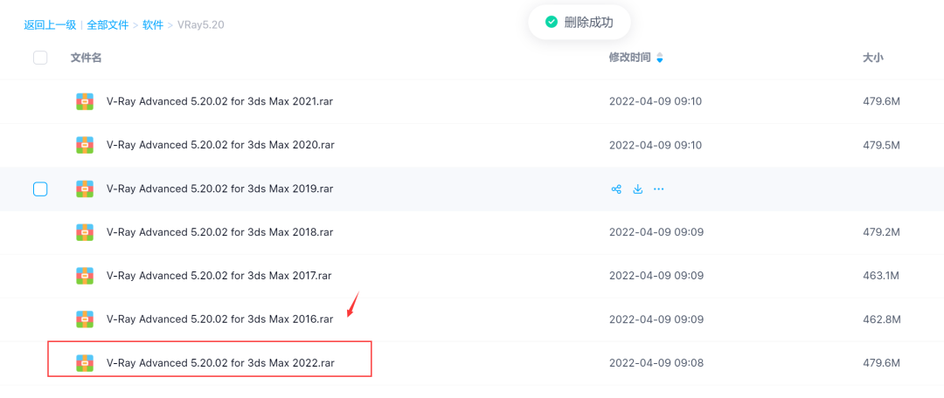Download the 3ds Max 2019 rar file

[638, 189]
